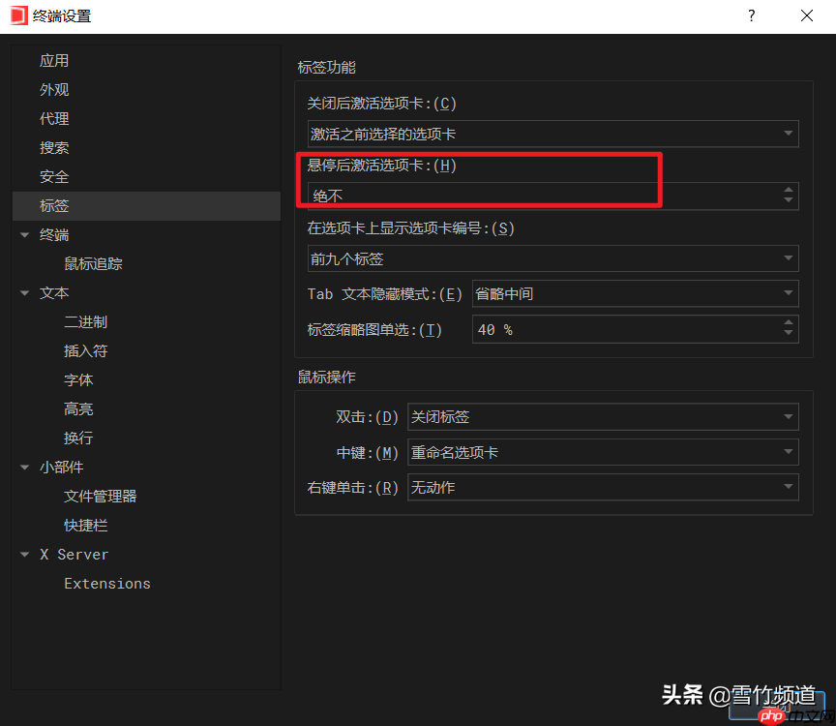Click the 标签缩略图单选:(T) label

pyautogui.click(x=374, y=330)
